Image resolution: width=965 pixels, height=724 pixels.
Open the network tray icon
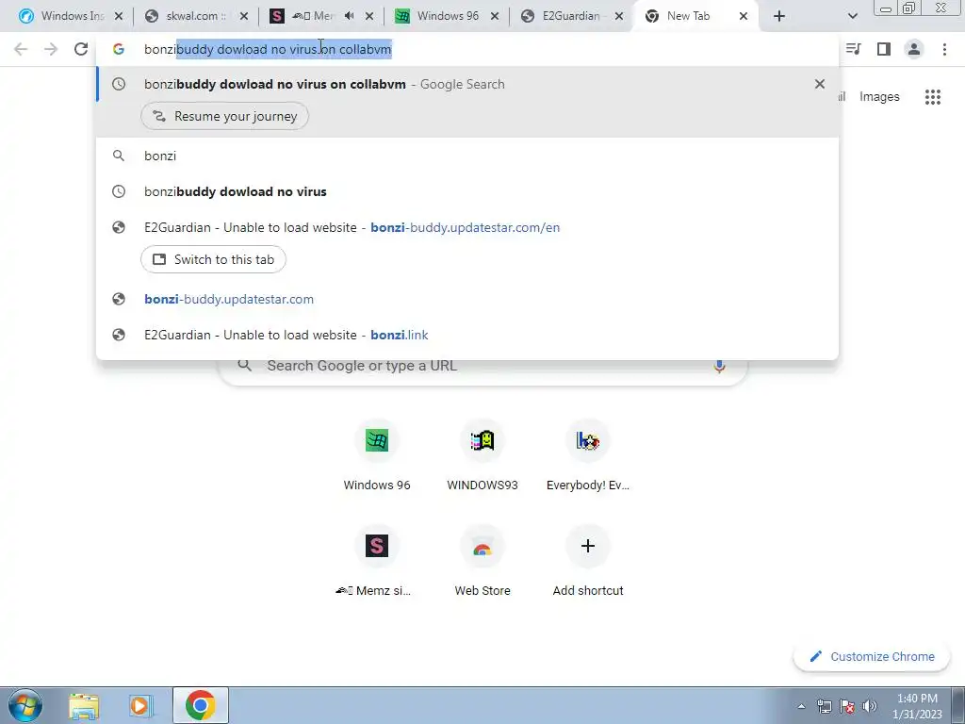(824, 706)
